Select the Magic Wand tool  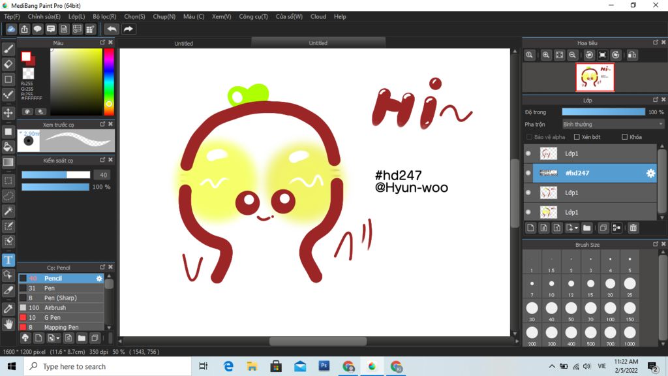coord(8,211)
